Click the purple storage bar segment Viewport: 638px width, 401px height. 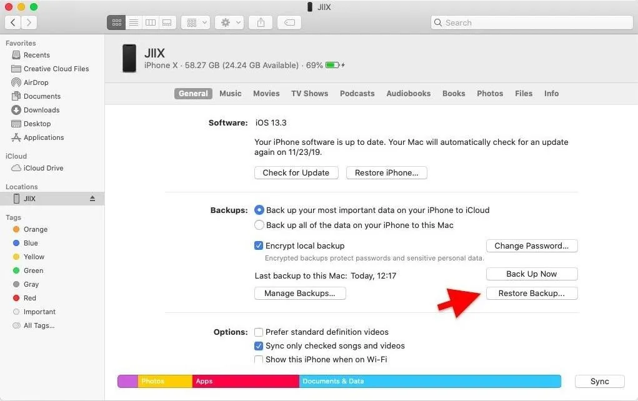click(x=127, y=381)
